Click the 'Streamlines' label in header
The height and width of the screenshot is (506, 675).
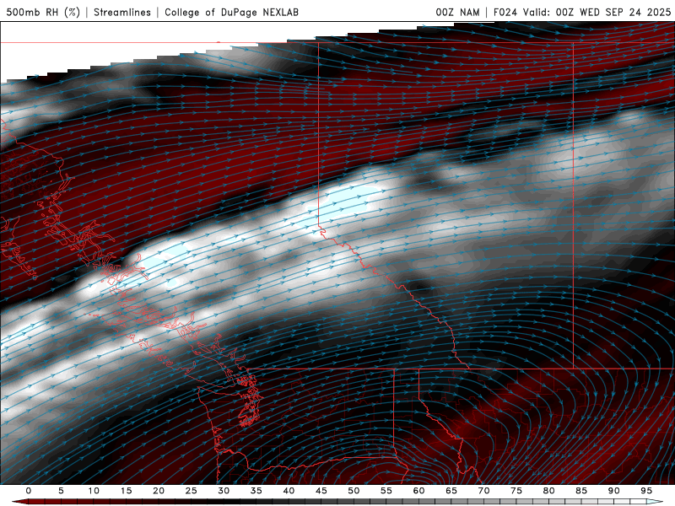122,12
